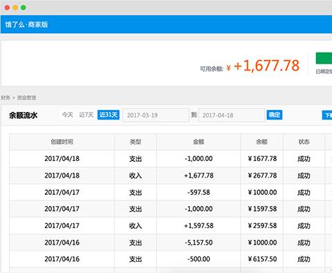The width and height of the screenshot is (332, 273).
Task: Click the balance cell ¥2597.58
Action: coord(262,226)
